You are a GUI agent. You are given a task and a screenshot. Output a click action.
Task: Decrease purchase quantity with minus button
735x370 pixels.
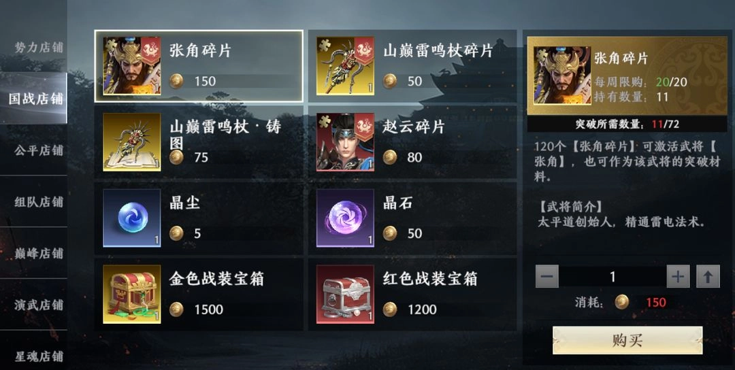pyautogui.click(x=547, y=276)
